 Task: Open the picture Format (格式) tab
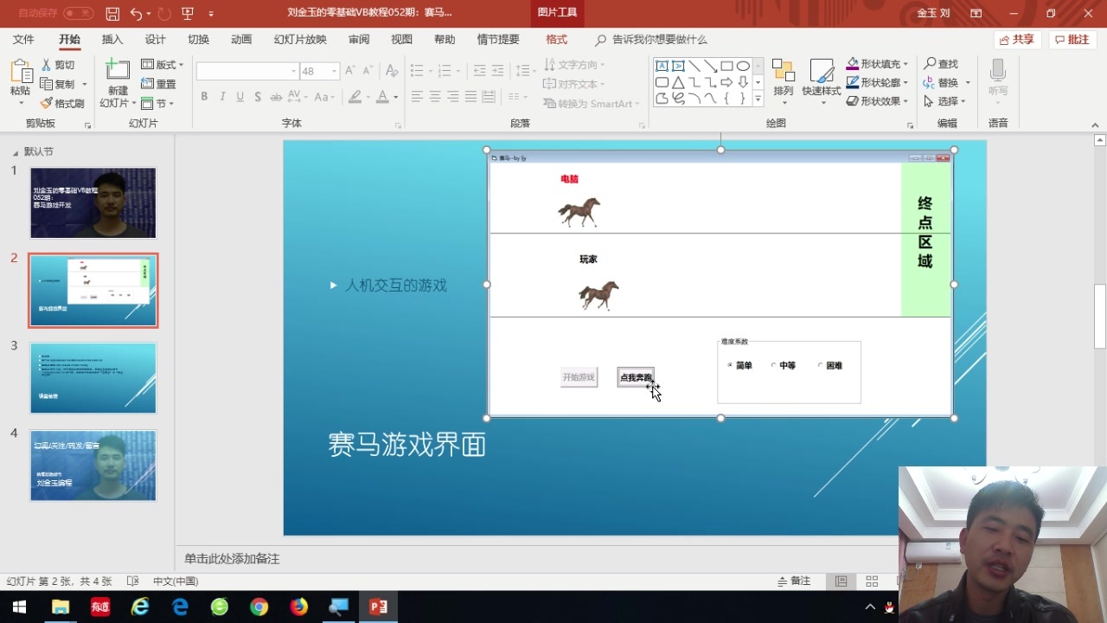pyautogui.click(x=556, y=40)
